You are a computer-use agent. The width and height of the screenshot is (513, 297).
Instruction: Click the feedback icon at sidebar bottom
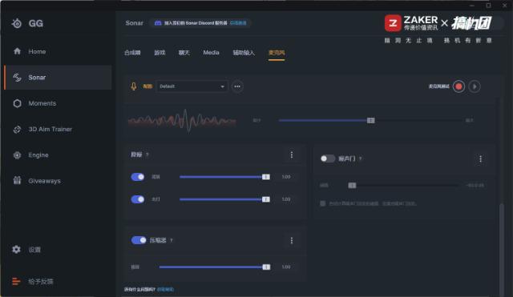pyautogui.click(x=16, y=281)
